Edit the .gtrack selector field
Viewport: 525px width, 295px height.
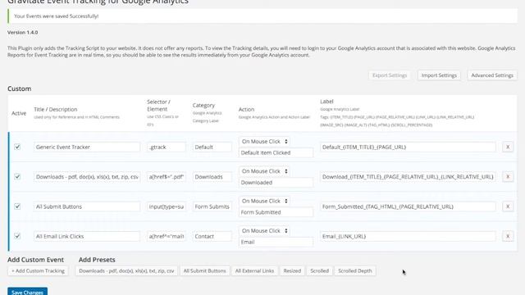pos(167,147)
